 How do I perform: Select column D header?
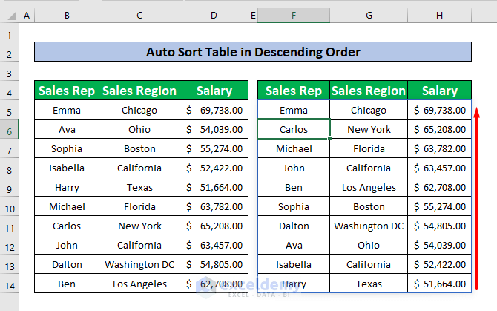[214, 16]
